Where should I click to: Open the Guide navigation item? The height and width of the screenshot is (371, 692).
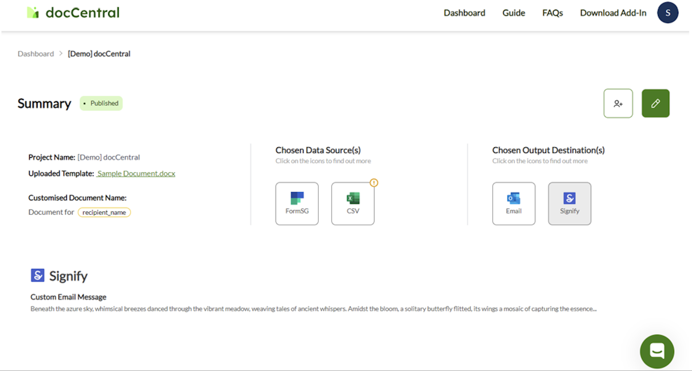513,13
